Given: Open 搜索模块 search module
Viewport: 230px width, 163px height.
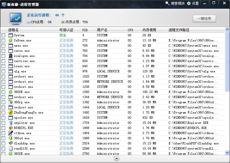Looking at the screenshot, I should pos(175,3).
